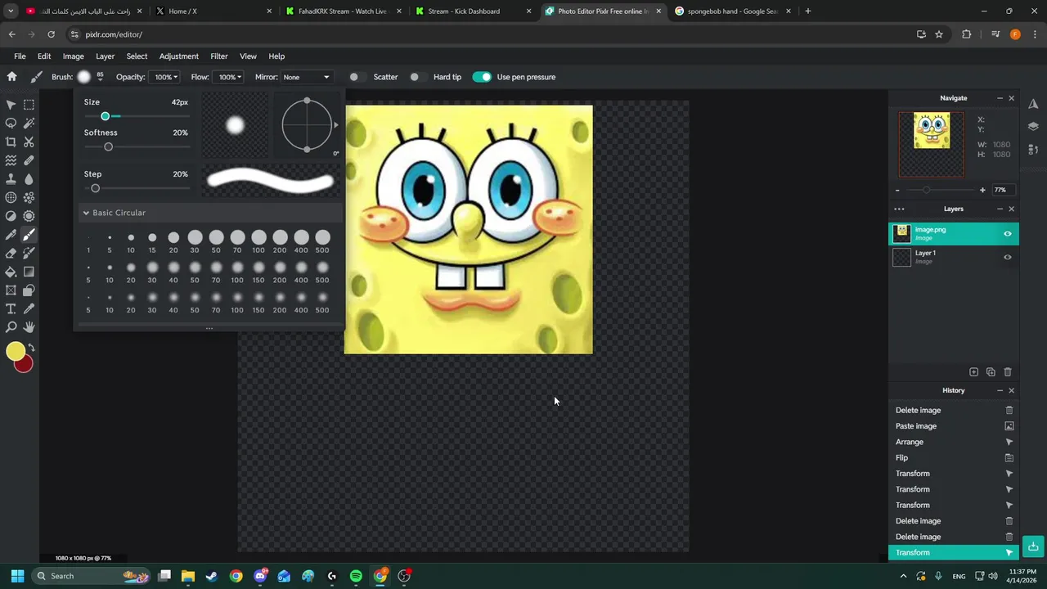Viewport: 1047px width, 589px height.
Task: Swap foreground and background colors
Action: tap(31, 348)
